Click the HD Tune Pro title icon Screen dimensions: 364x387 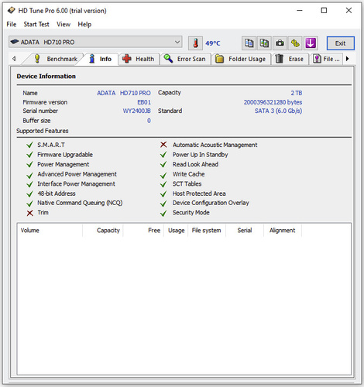coord(11,10)
